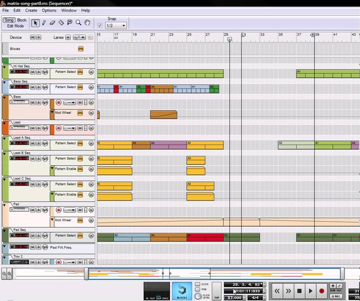Click the right overview scroll handle
Screen dimensions: 360x301
(342, 273)
